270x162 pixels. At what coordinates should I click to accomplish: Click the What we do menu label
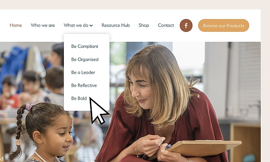tap(76, 26)
